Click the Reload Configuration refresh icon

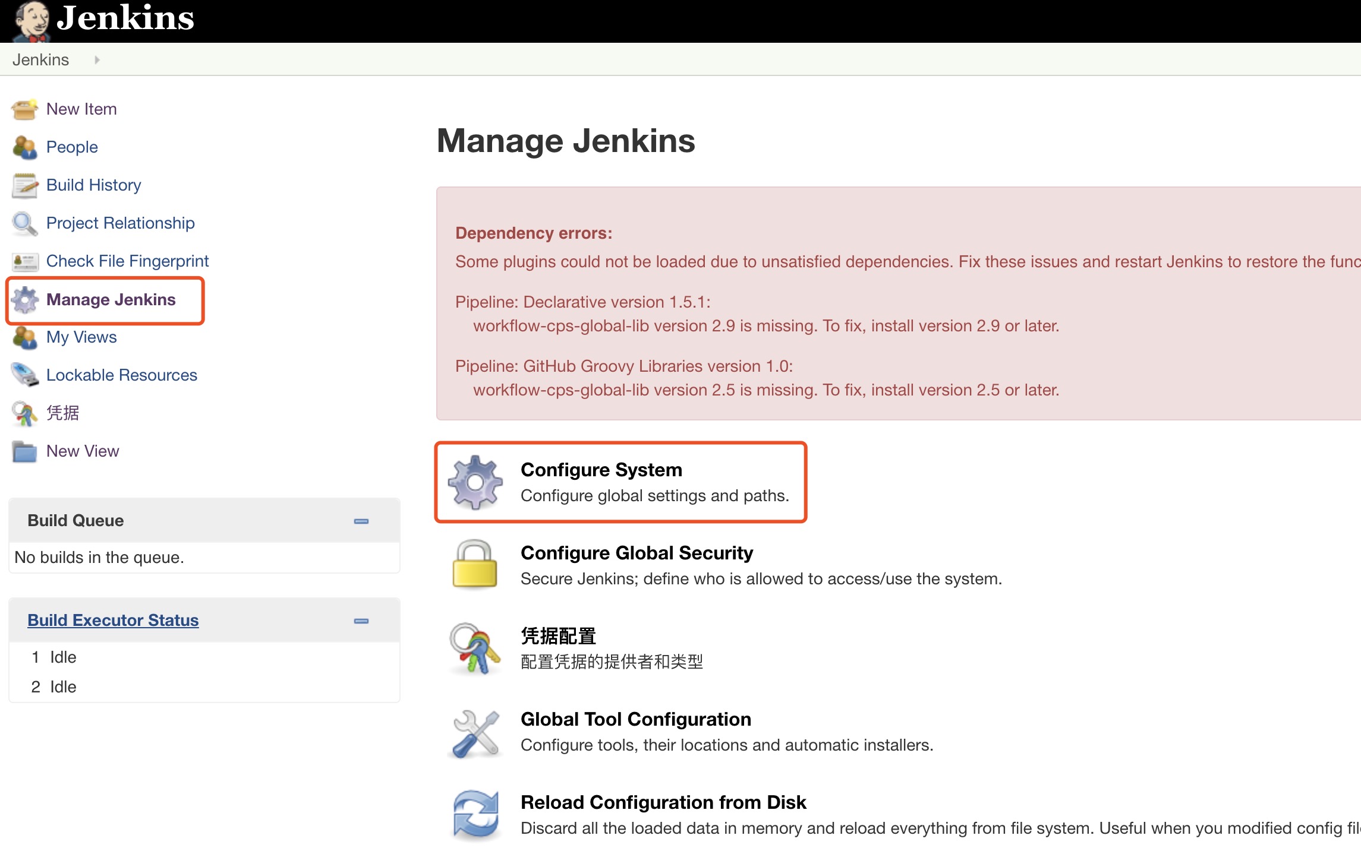(x=476, y=815)
